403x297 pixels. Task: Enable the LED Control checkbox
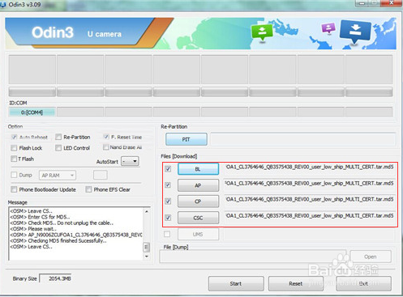(58, 148)
